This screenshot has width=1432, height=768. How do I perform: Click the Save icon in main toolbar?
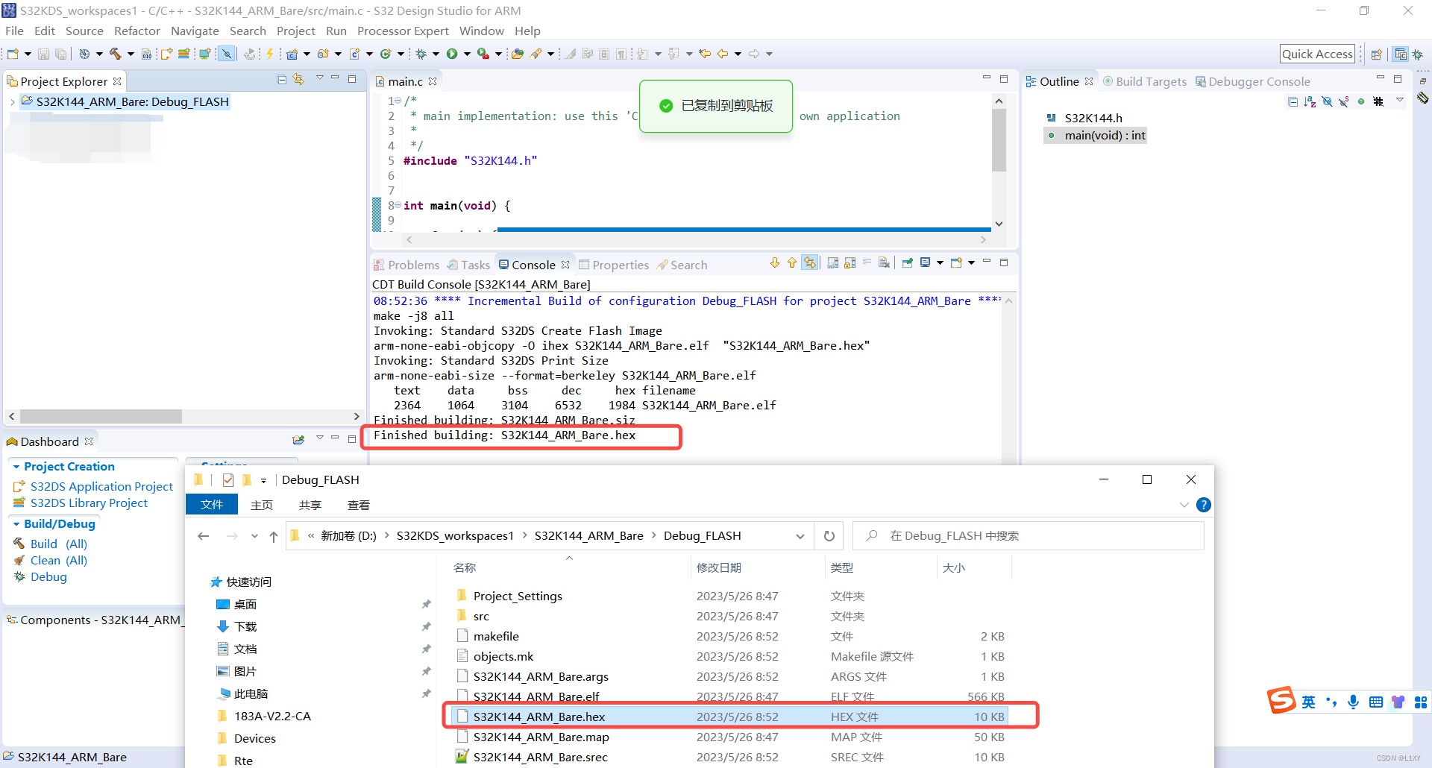(x=43, y=54)
